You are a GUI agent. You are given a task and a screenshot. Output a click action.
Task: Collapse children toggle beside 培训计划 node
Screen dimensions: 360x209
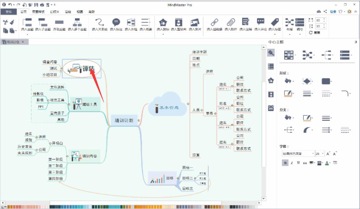click(x=139, y=120)
